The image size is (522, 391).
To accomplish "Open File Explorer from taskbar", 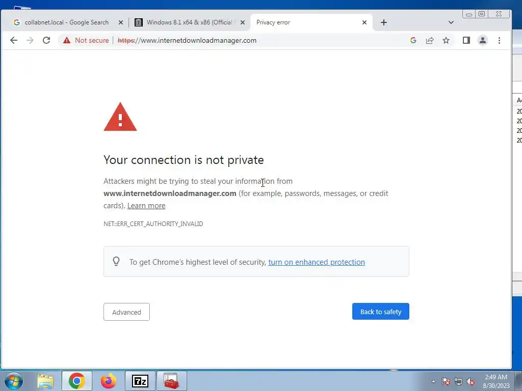I will point(45,381).
